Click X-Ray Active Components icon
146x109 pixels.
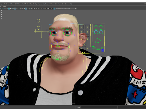[x=36, y=8]
